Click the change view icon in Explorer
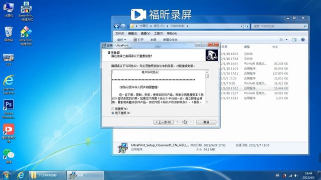321x180 pixels. tap(282, 39)
